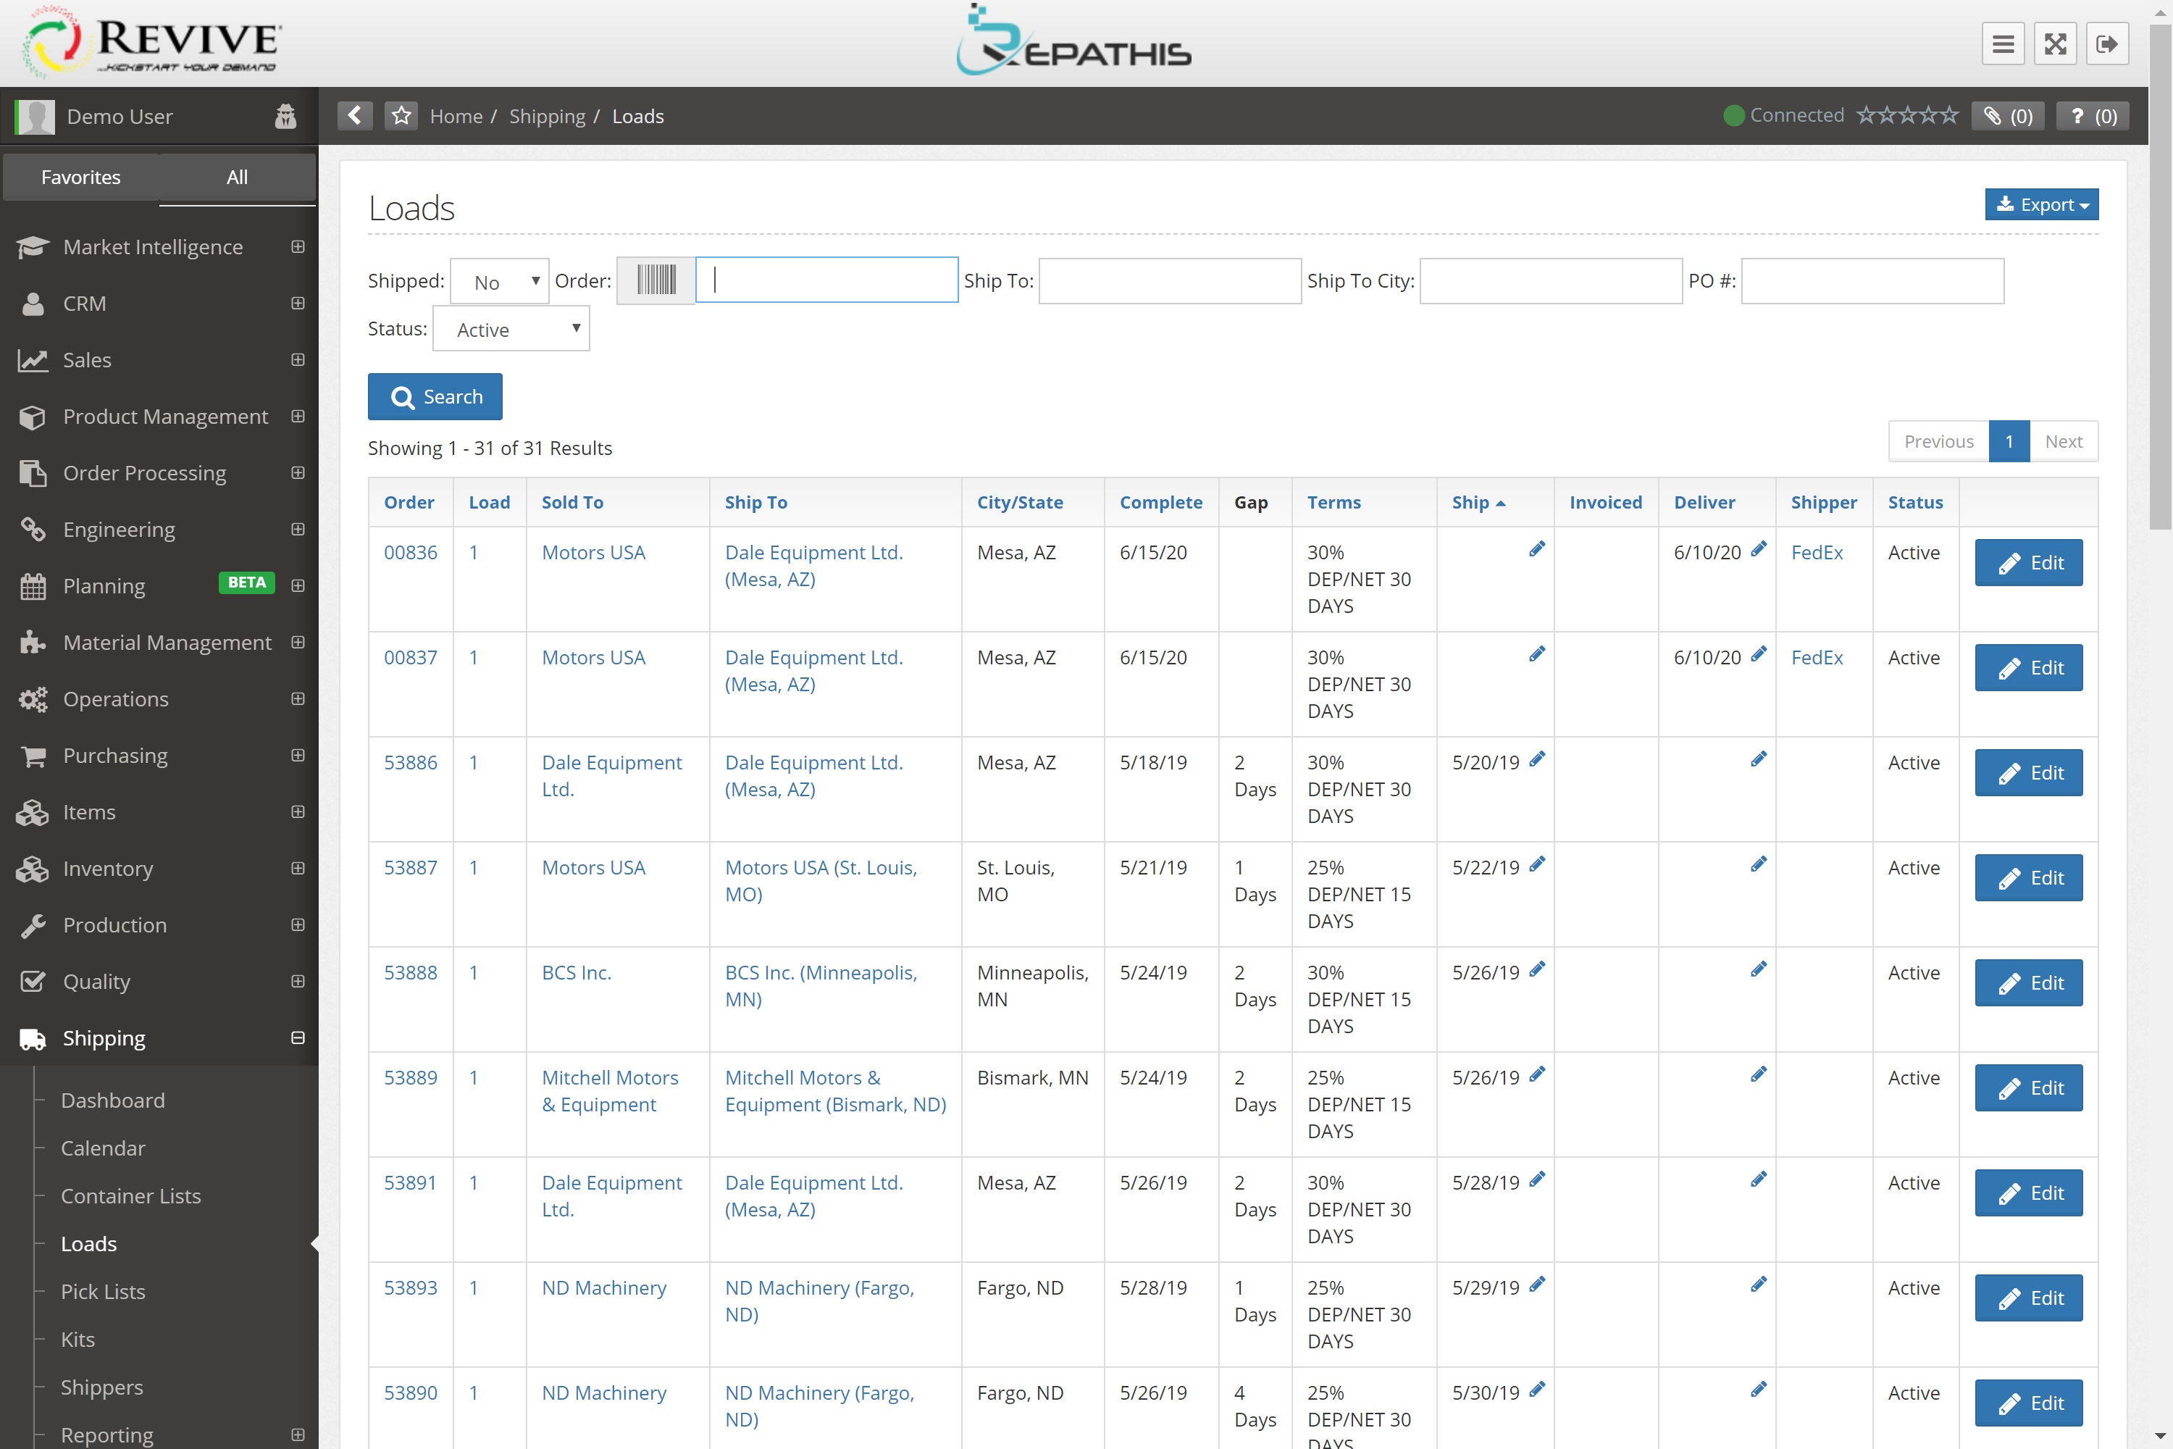Click the five-star rating icons
Viewport: 2173px width, 1449px height.
pos(1907,115)
